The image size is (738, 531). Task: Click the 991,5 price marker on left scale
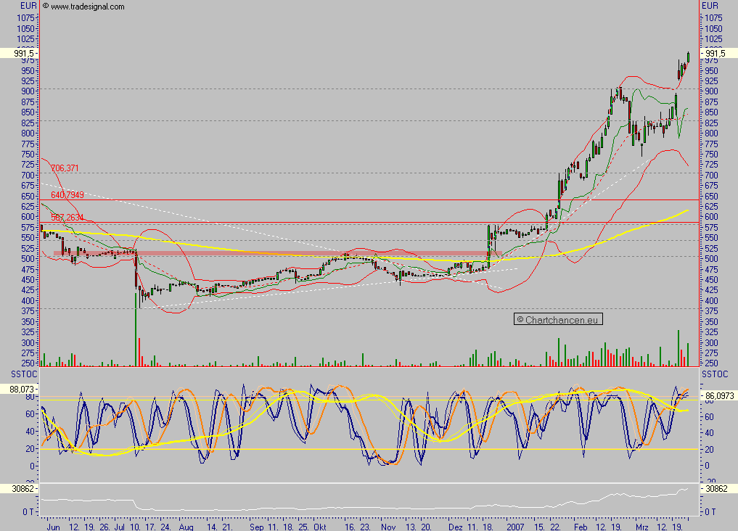22,53
